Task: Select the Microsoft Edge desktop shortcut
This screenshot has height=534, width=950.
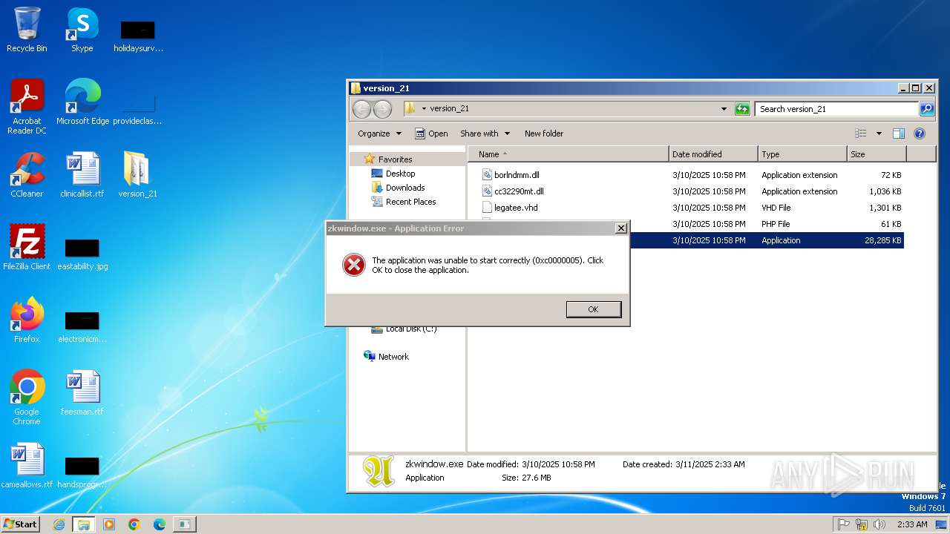Action: tap(82, 102)
